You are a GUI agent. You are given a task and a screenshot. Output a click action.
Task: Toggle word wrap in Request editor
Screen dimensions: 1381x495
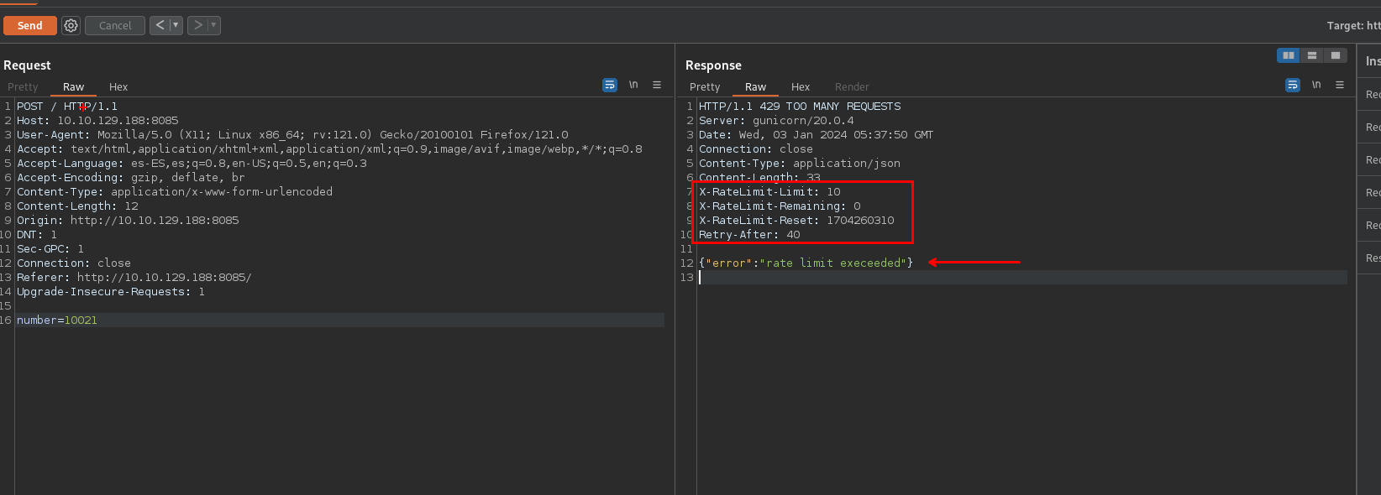(x=610, y=85)
